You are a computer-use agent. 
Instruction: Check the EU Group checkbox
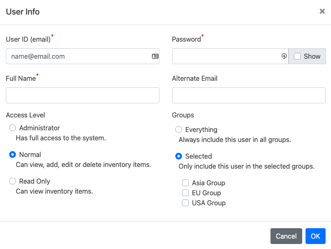[x=185, y=193]
